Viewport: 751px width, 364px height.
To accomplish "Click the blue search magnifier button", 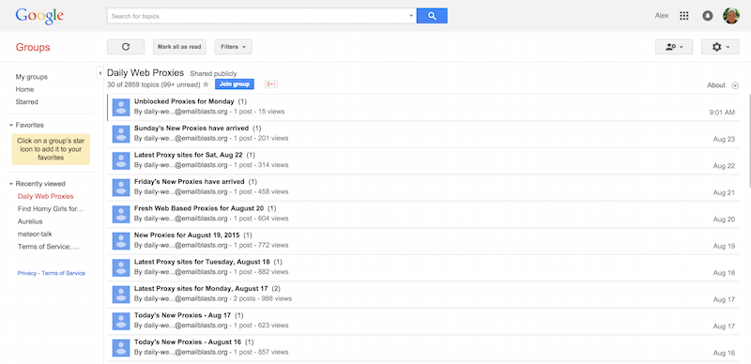I will (432, 16).
